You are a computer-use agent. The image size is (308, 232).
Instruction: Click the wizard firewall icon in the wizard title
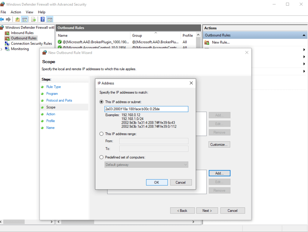45,53
